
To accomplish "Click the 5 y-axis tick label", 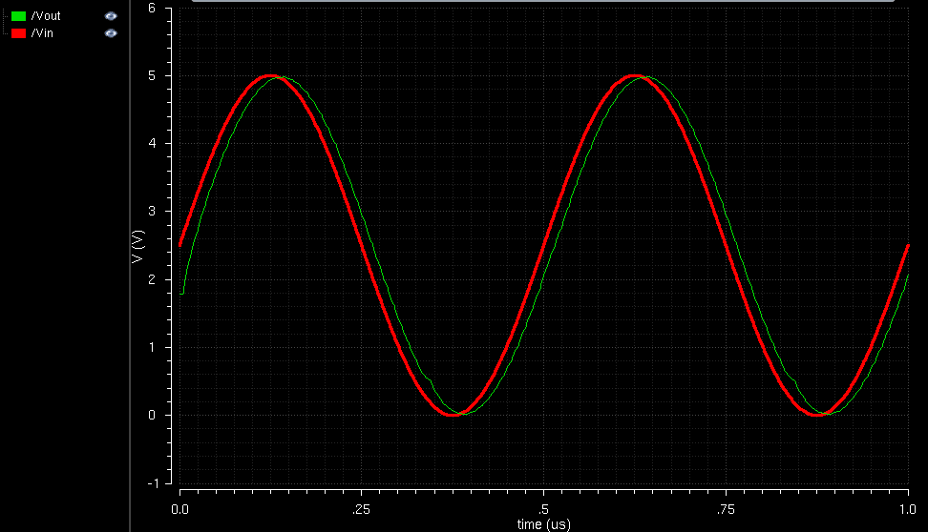I will [152, 75].
